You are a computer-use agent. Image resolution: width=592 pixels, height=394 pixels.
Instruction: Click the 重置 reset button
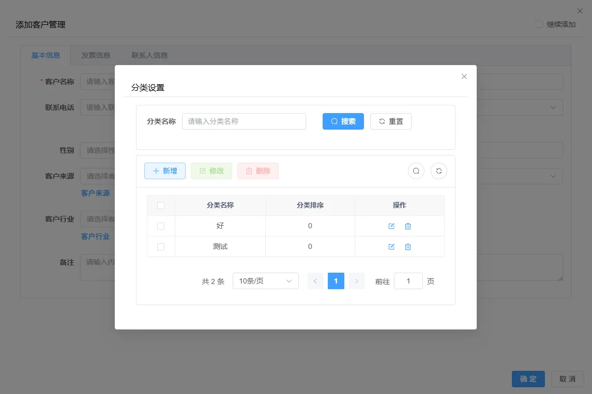pos(391,121)
